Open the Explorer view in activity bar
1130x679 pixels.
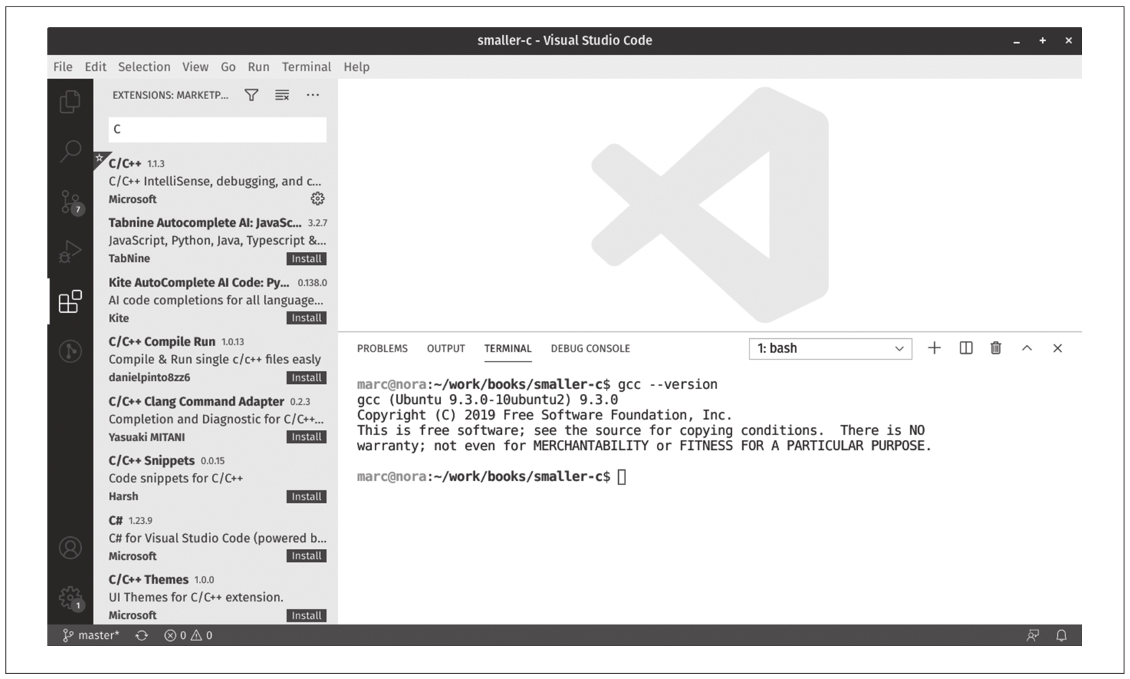[x=70, y=101]
